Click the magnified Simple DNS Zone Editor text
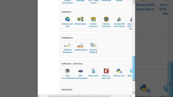This screenshot has height=97, width=173. [x=145, y=7]
